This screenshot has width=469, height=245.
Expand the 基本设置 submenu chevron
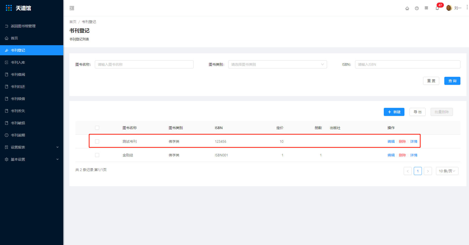(57, 159)
